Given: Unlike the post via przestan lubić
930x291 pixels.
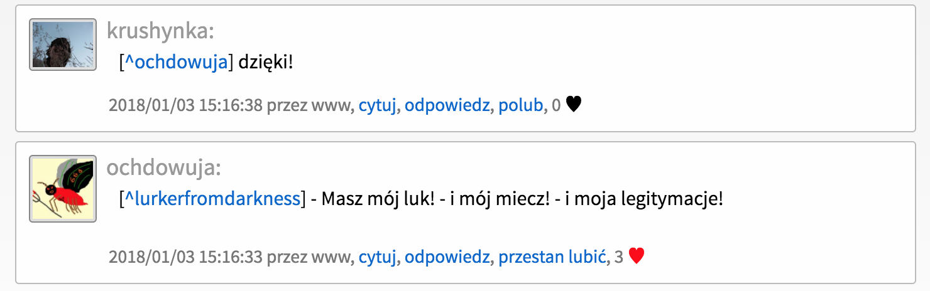Looking at the screenshot, I should click(x=552, y=257).
